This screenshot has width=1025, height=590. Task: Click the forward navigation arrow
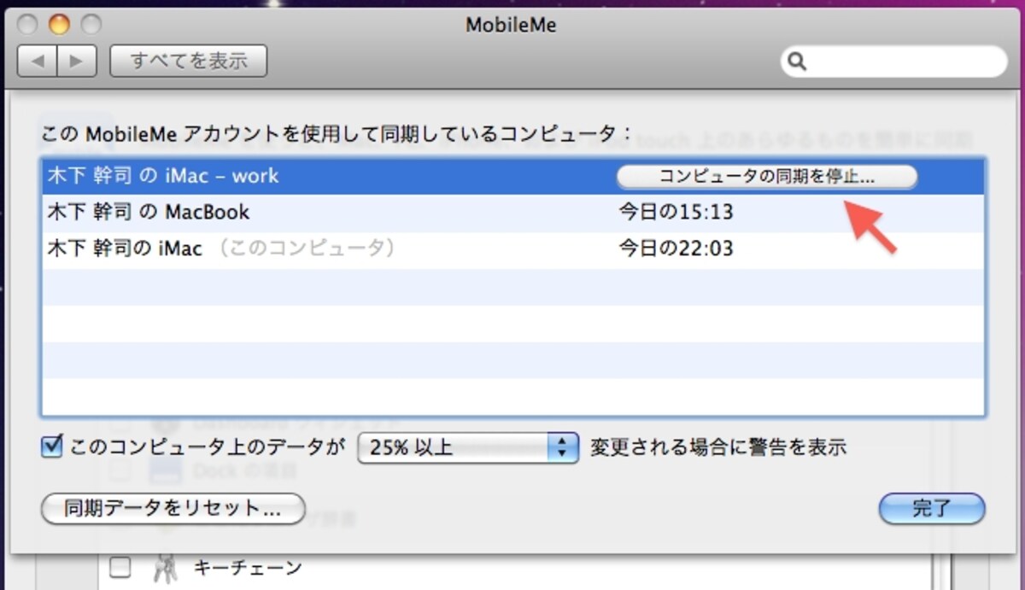77,61
